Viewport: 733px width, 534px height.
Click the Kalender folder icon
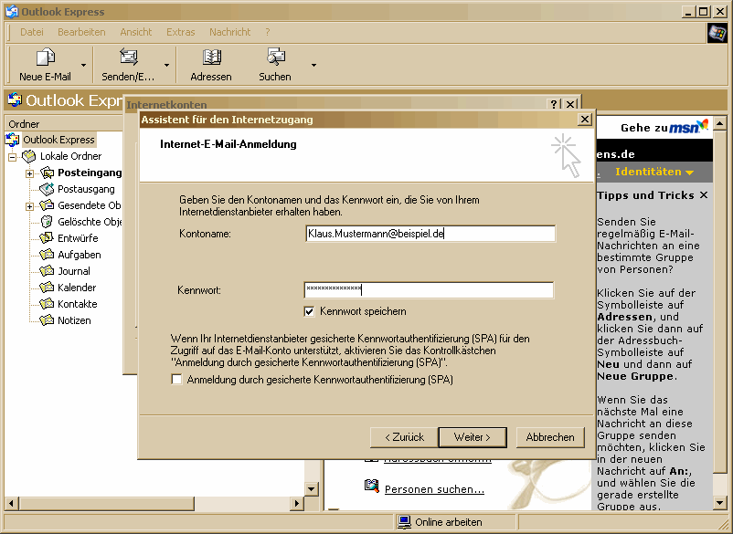pyautogui.click(x=47, y=287)
